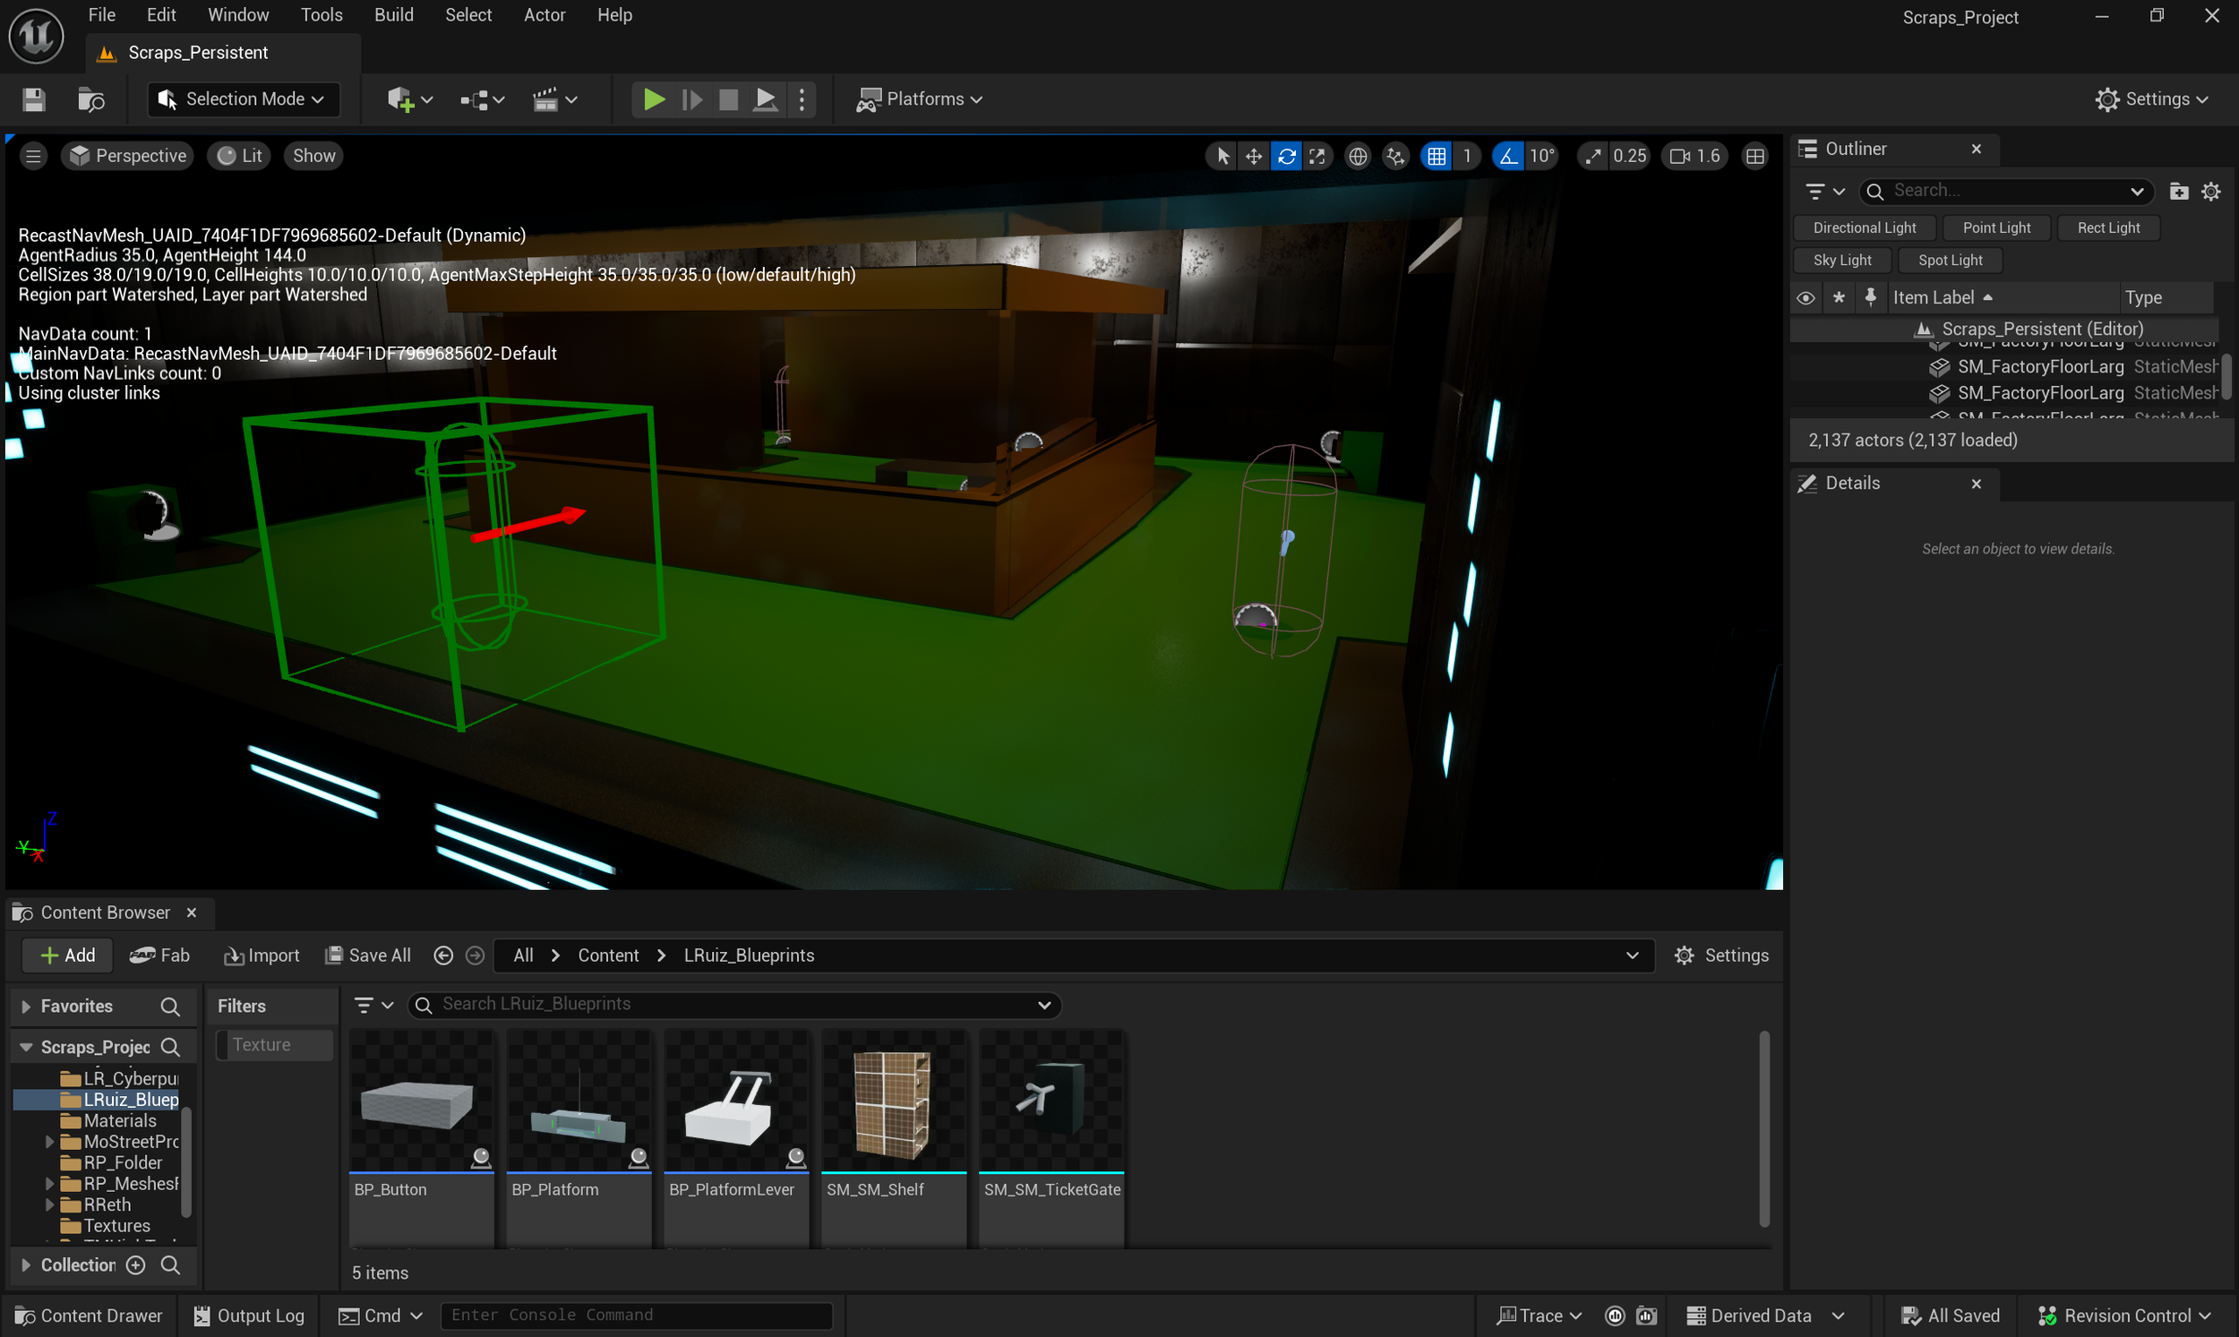
Task: Open the Blueprints toolbar dropdown
Action: click(x=482, y=99)
